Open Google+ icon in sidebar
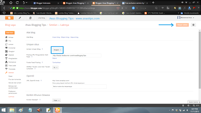The width and height of the screenshot is (201, 113). (6, 51)
